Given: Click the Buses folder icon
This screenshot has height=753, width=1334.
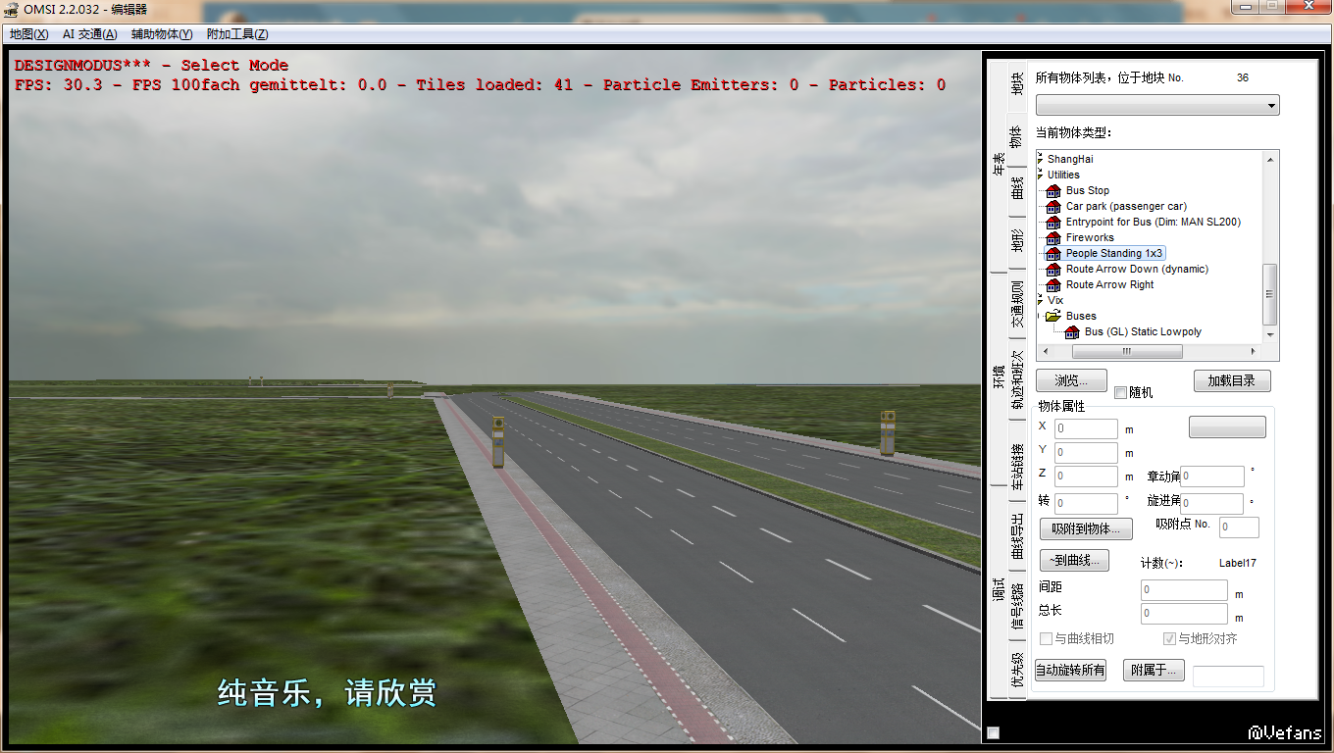Looking at the screenshot, I should point(1053,316).
